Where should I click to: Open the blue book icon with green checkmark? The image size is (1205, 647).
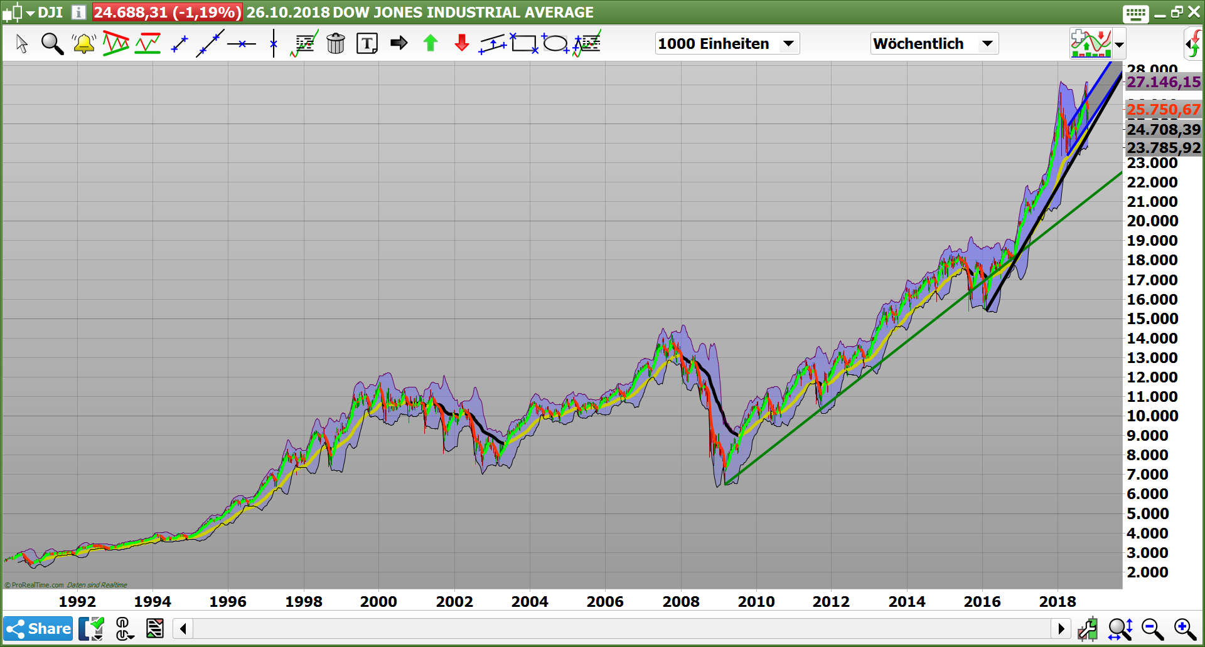(x=92, y=628)
